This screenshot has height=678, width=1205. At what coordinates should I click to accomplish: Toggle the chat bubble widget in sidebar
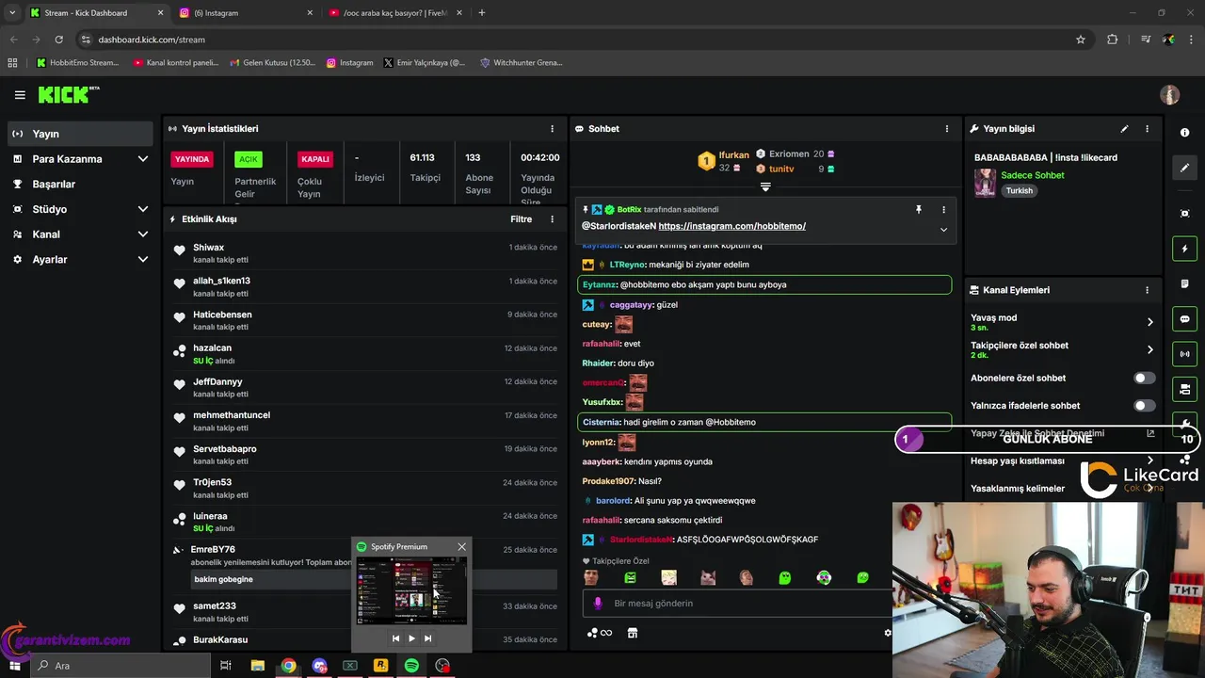[1185, 319]
